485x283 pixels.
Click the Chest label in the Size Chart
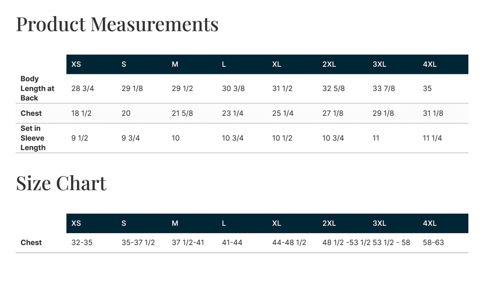[31, 242]
